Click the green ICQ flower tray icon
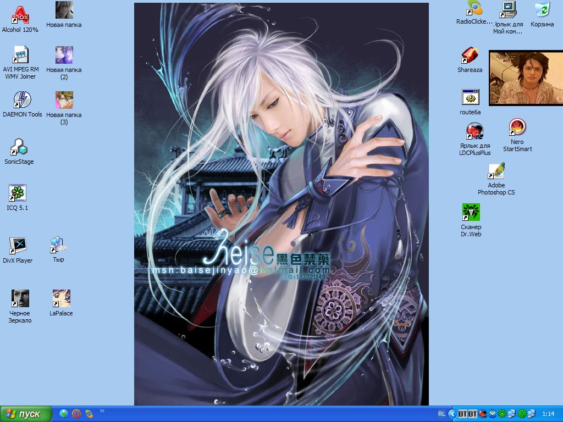 [x=503, y=414]
